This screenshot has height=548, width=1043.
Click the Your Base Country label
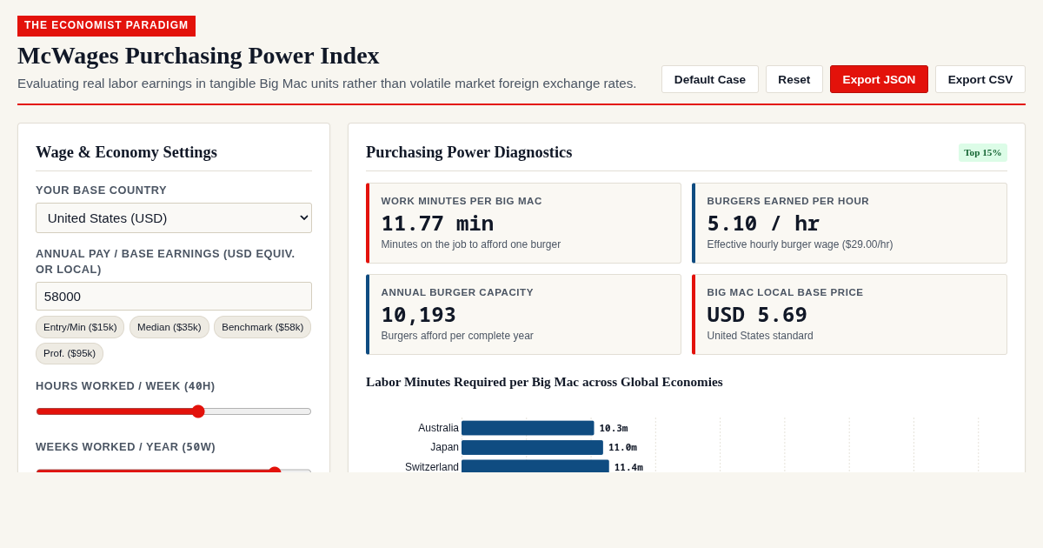[101, 190]
